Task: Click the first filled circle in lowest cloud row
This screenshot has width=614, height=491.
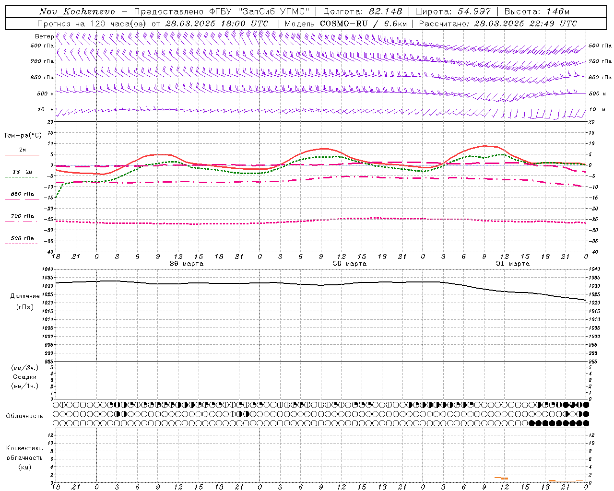Action: point(531,423)
